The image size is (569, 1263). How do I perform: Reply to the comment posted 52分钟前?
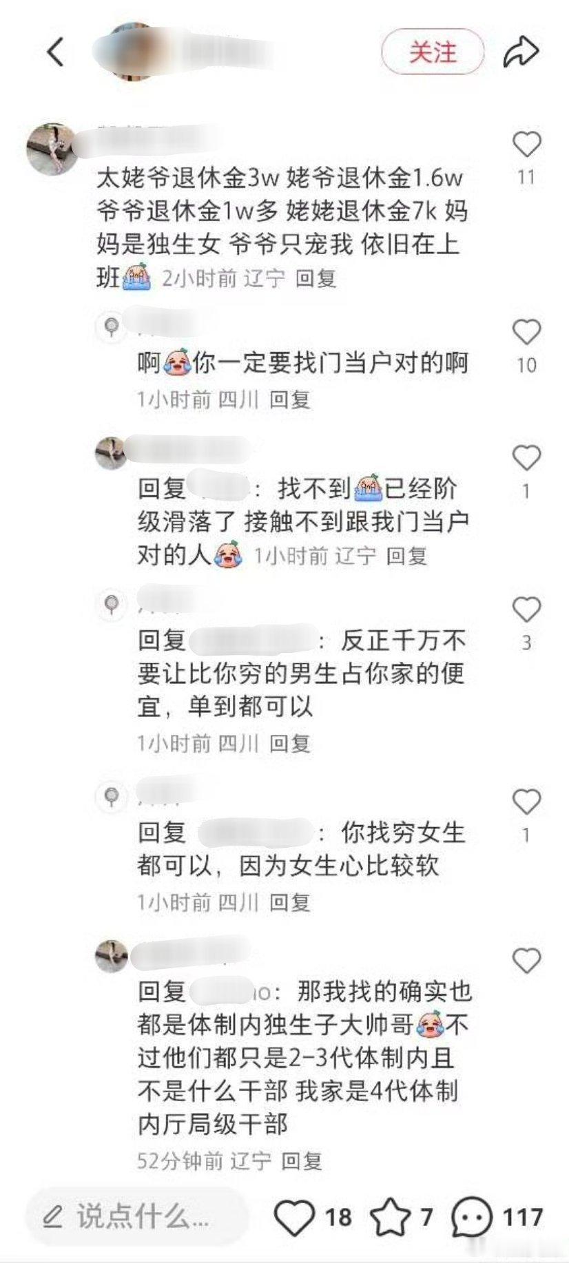click(x=302, y=1161)
